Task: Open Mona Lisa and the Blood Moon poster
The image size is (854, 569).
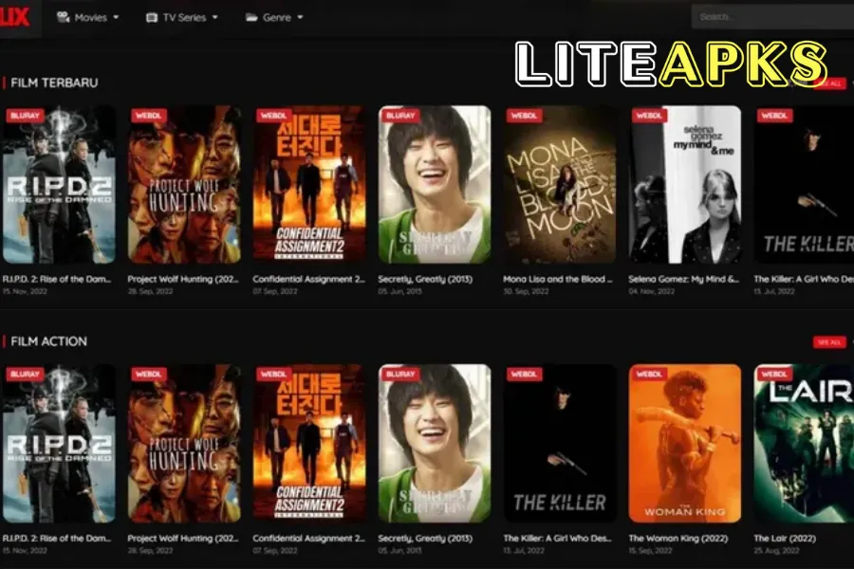Action: coord(560,185)
